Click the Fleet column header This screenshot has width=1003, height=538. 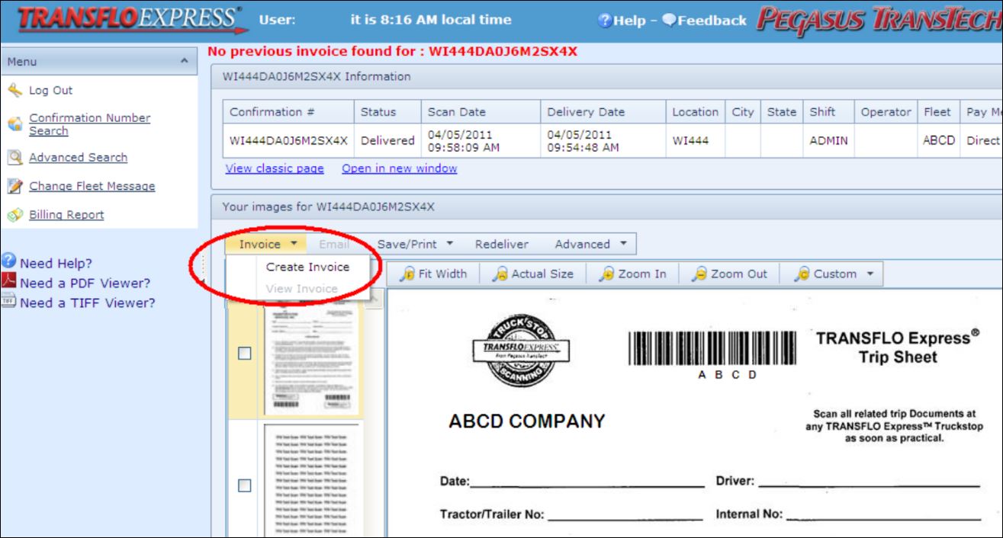938,112
